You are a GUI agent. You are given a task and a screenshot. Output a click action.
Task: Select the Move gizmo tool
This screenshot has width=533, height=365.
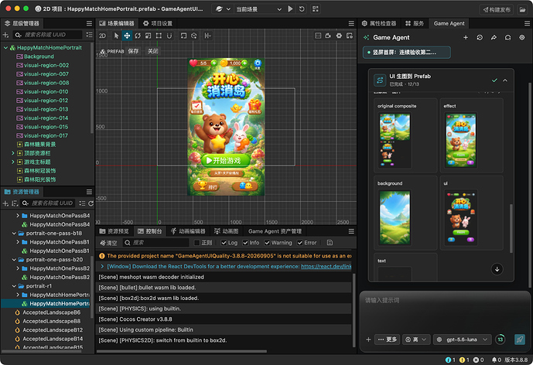pyautogui.click(x=127, y=36)
